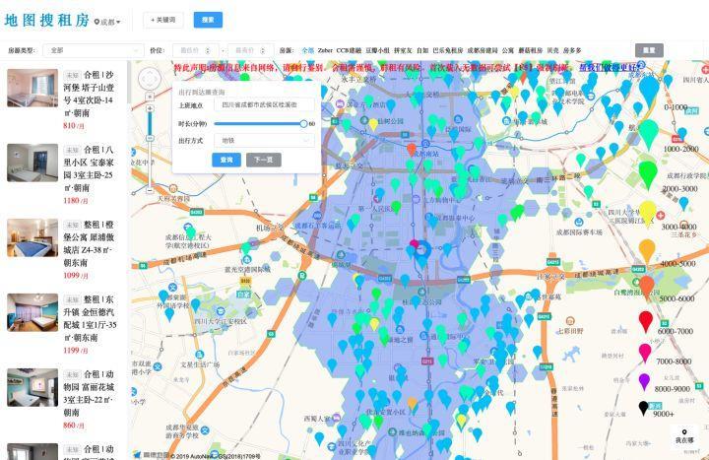Click the gray 重置 reset button
The width and height of the screenshot is (709, 460).
click(649, 50)
